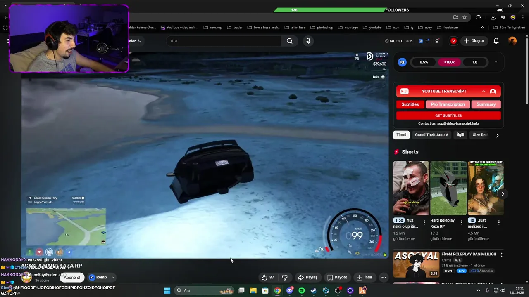The width and height of the screenshot is (529, 297).
Task: Select the Summary tab
Action: click(486, 104)
